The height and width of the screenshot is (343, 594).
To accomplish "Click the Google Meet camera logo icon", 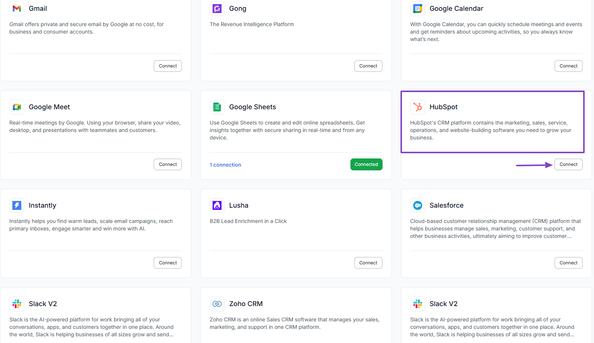I will (x=17, y=107).
